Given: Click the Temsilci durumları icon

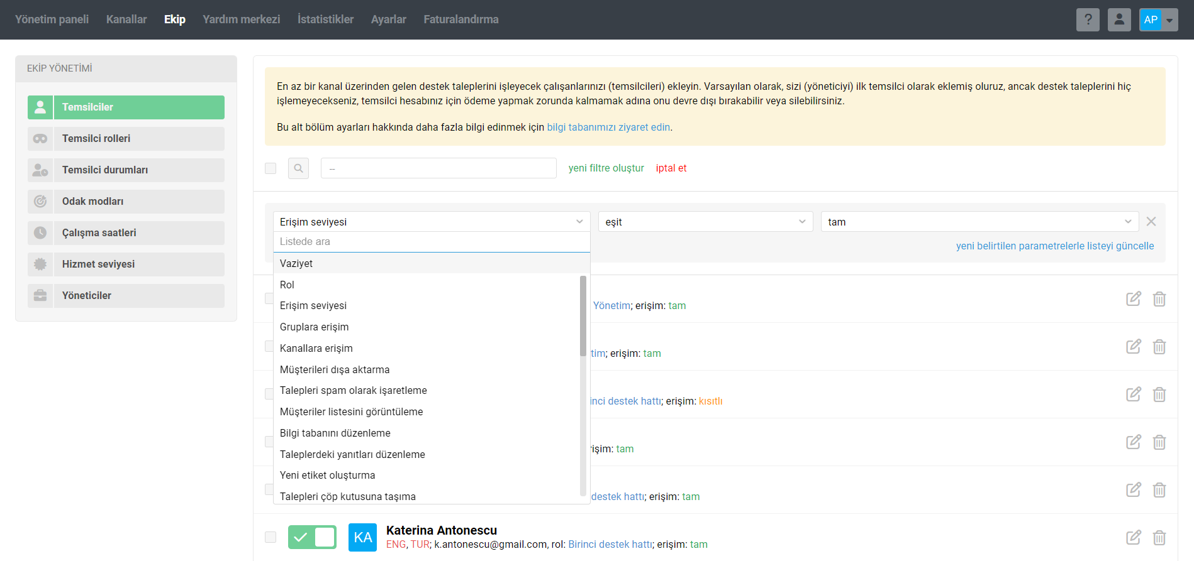Looking at the screenshot, I should click(40, 170).
